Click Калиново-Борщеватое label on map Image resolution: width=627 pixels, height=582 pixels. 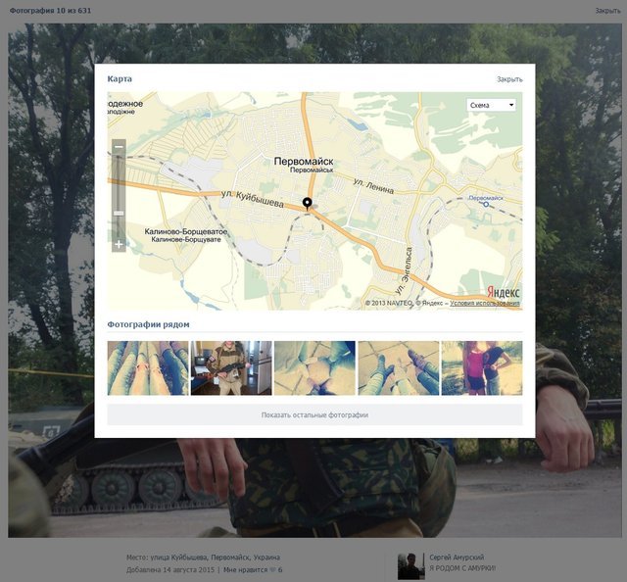[x=186, y=231]
